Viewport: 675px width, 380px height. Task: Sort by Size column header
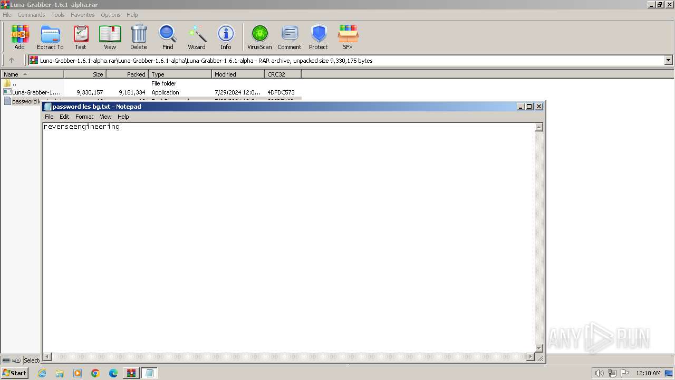(x=85, y=74)
